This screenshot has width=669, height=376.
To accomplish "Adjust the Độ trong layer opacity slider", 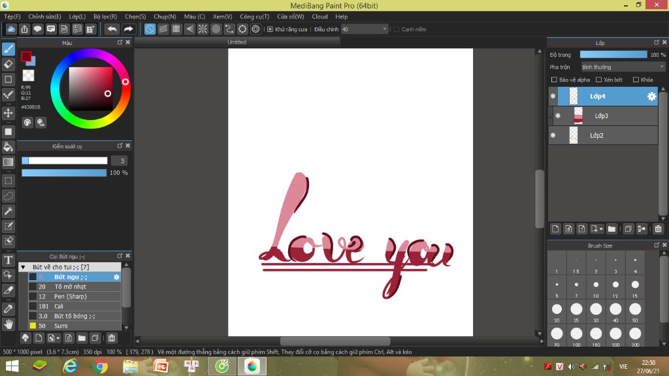I will pos(613,55).
